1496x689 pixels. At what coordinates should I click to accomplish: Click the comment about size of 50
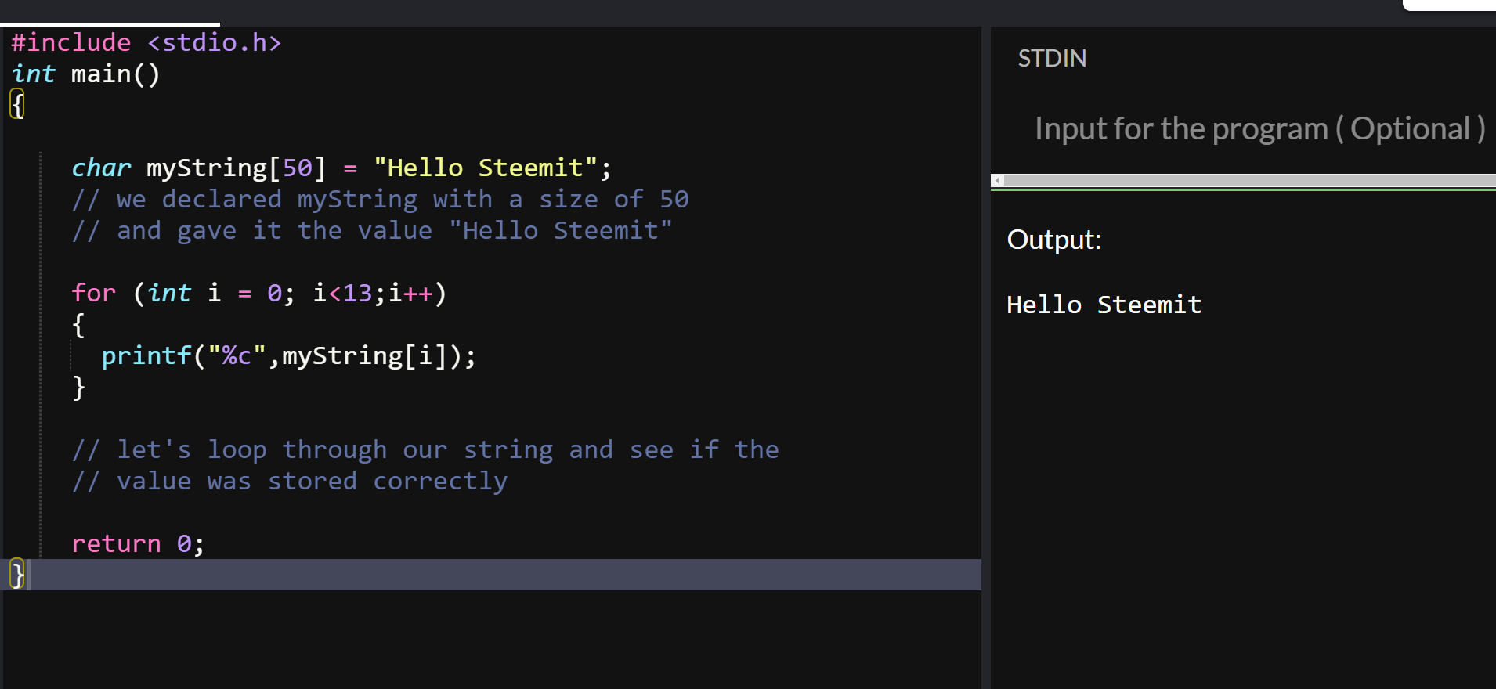coord(380,199)
